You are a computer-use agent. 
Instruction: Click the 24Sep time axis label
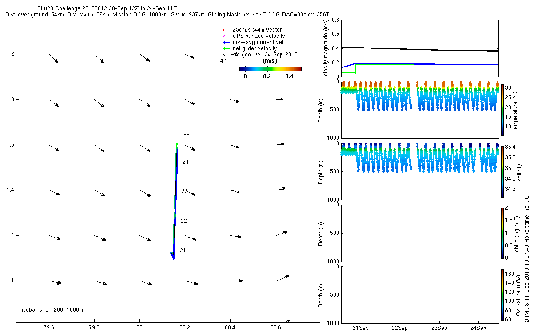point(478,328)
